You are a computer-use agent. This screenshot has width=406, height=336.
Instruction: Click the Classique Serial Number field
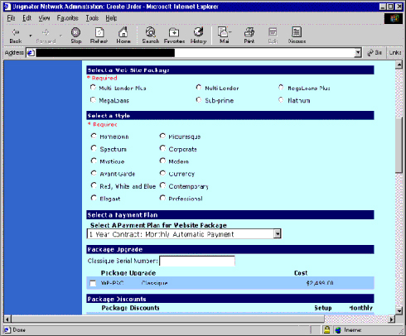197,261
